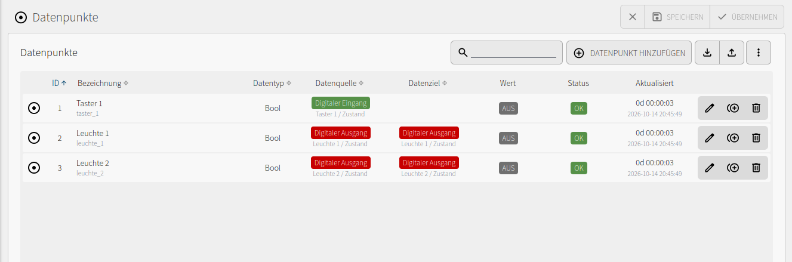The width and height of the screenshot is (792, 262).
Task: Click Leuchte 2 Datenziel Digitaler Ausgang badge
Action: [429, 162]
